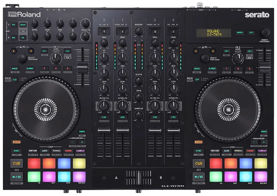Flip the channel 3 input selector switch
The image size is (277, 196).
(104, 32)
